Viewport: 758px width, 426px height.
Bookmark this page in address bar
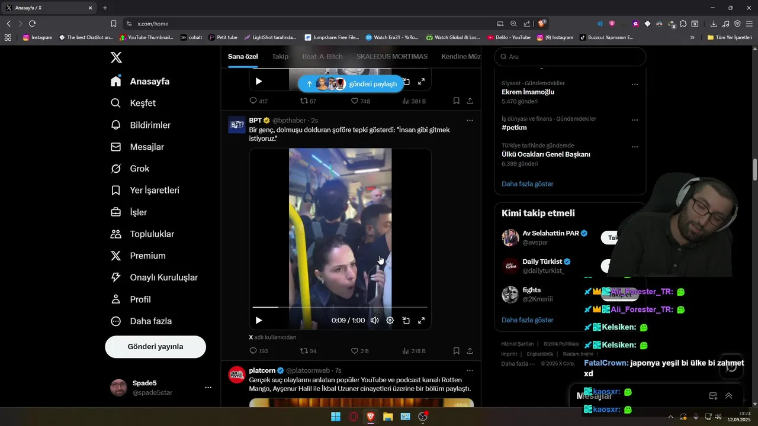114,24
